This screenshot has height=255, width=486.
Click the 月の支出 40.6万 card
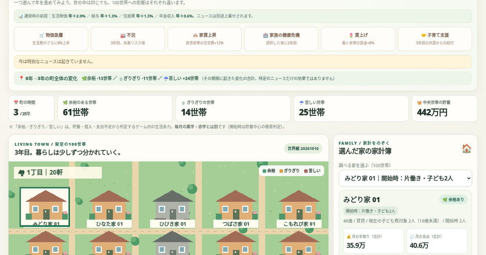pos(437,241)
